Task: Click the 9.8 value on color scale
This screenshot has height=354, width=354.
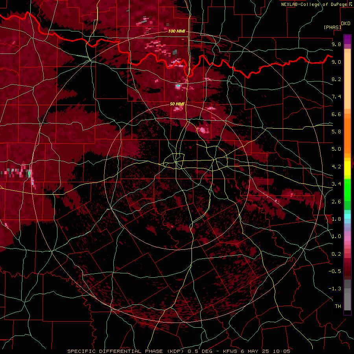Action: click(336, 44)
